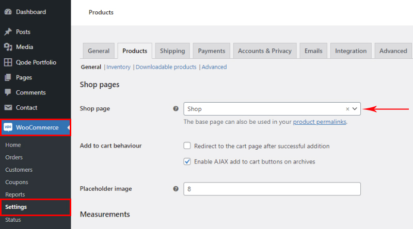The height and width of the screenshot is (229, 413).
Task: Expand the Shop page dropdown
Action: tap(355, 109)
